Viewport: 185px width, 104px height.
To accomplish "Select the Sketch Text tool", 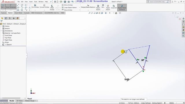I will pos(29,8).
